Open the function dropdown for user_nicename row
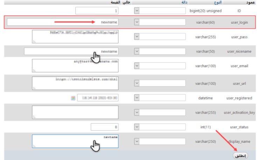 [160, 51]
